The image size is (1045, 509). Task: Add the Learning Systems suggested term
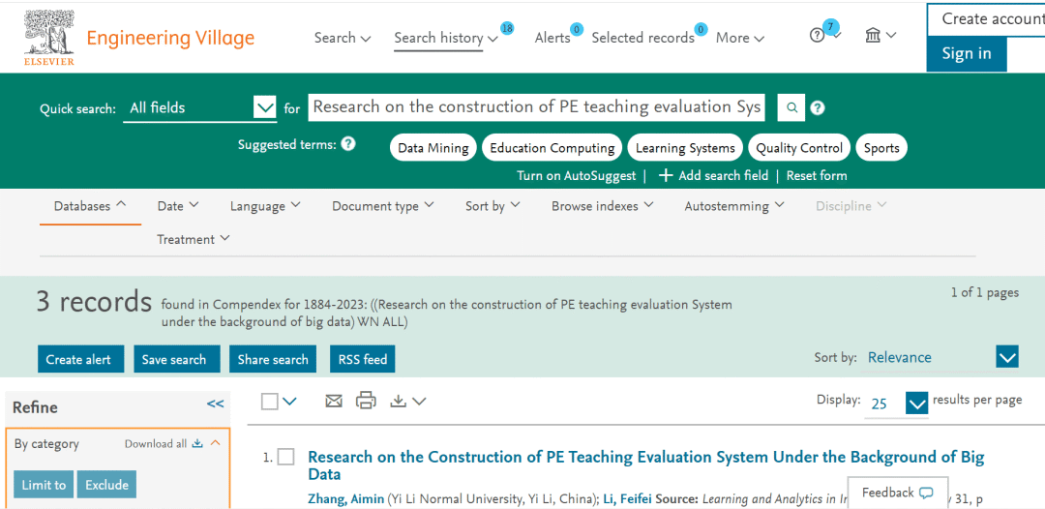[685, 148]
